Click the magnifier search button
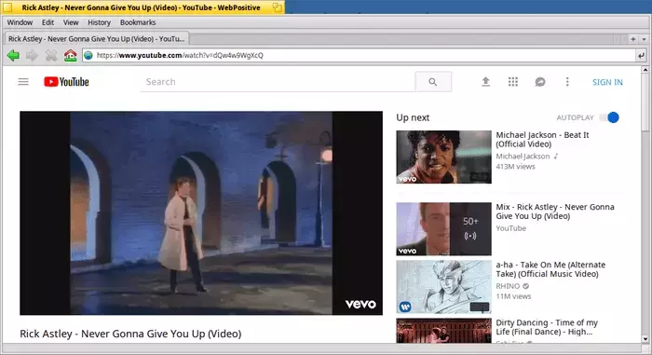This screenshot has height=355, width=652. pos(433,82)
